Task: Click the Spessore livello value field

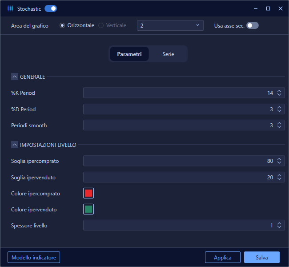Action: click(x=184, y=225)
